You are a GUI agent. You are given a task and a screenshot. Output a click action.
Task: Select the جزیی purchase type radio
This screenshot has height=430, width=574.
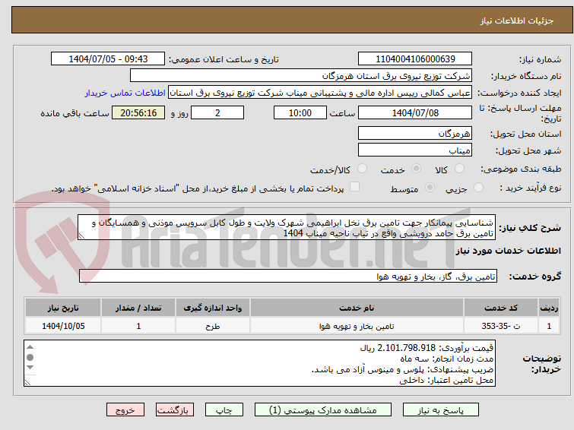tap(478, 188)
